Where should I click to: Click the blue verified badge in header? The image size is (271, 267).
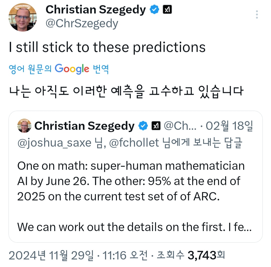tap(154, 9)
